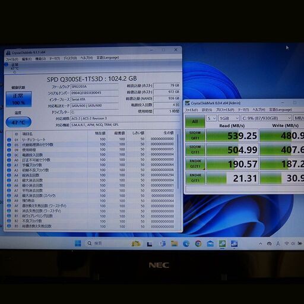Click the status circle for row A0
Viewport: 304px width, 304px height.
click(x=9, y=160)
